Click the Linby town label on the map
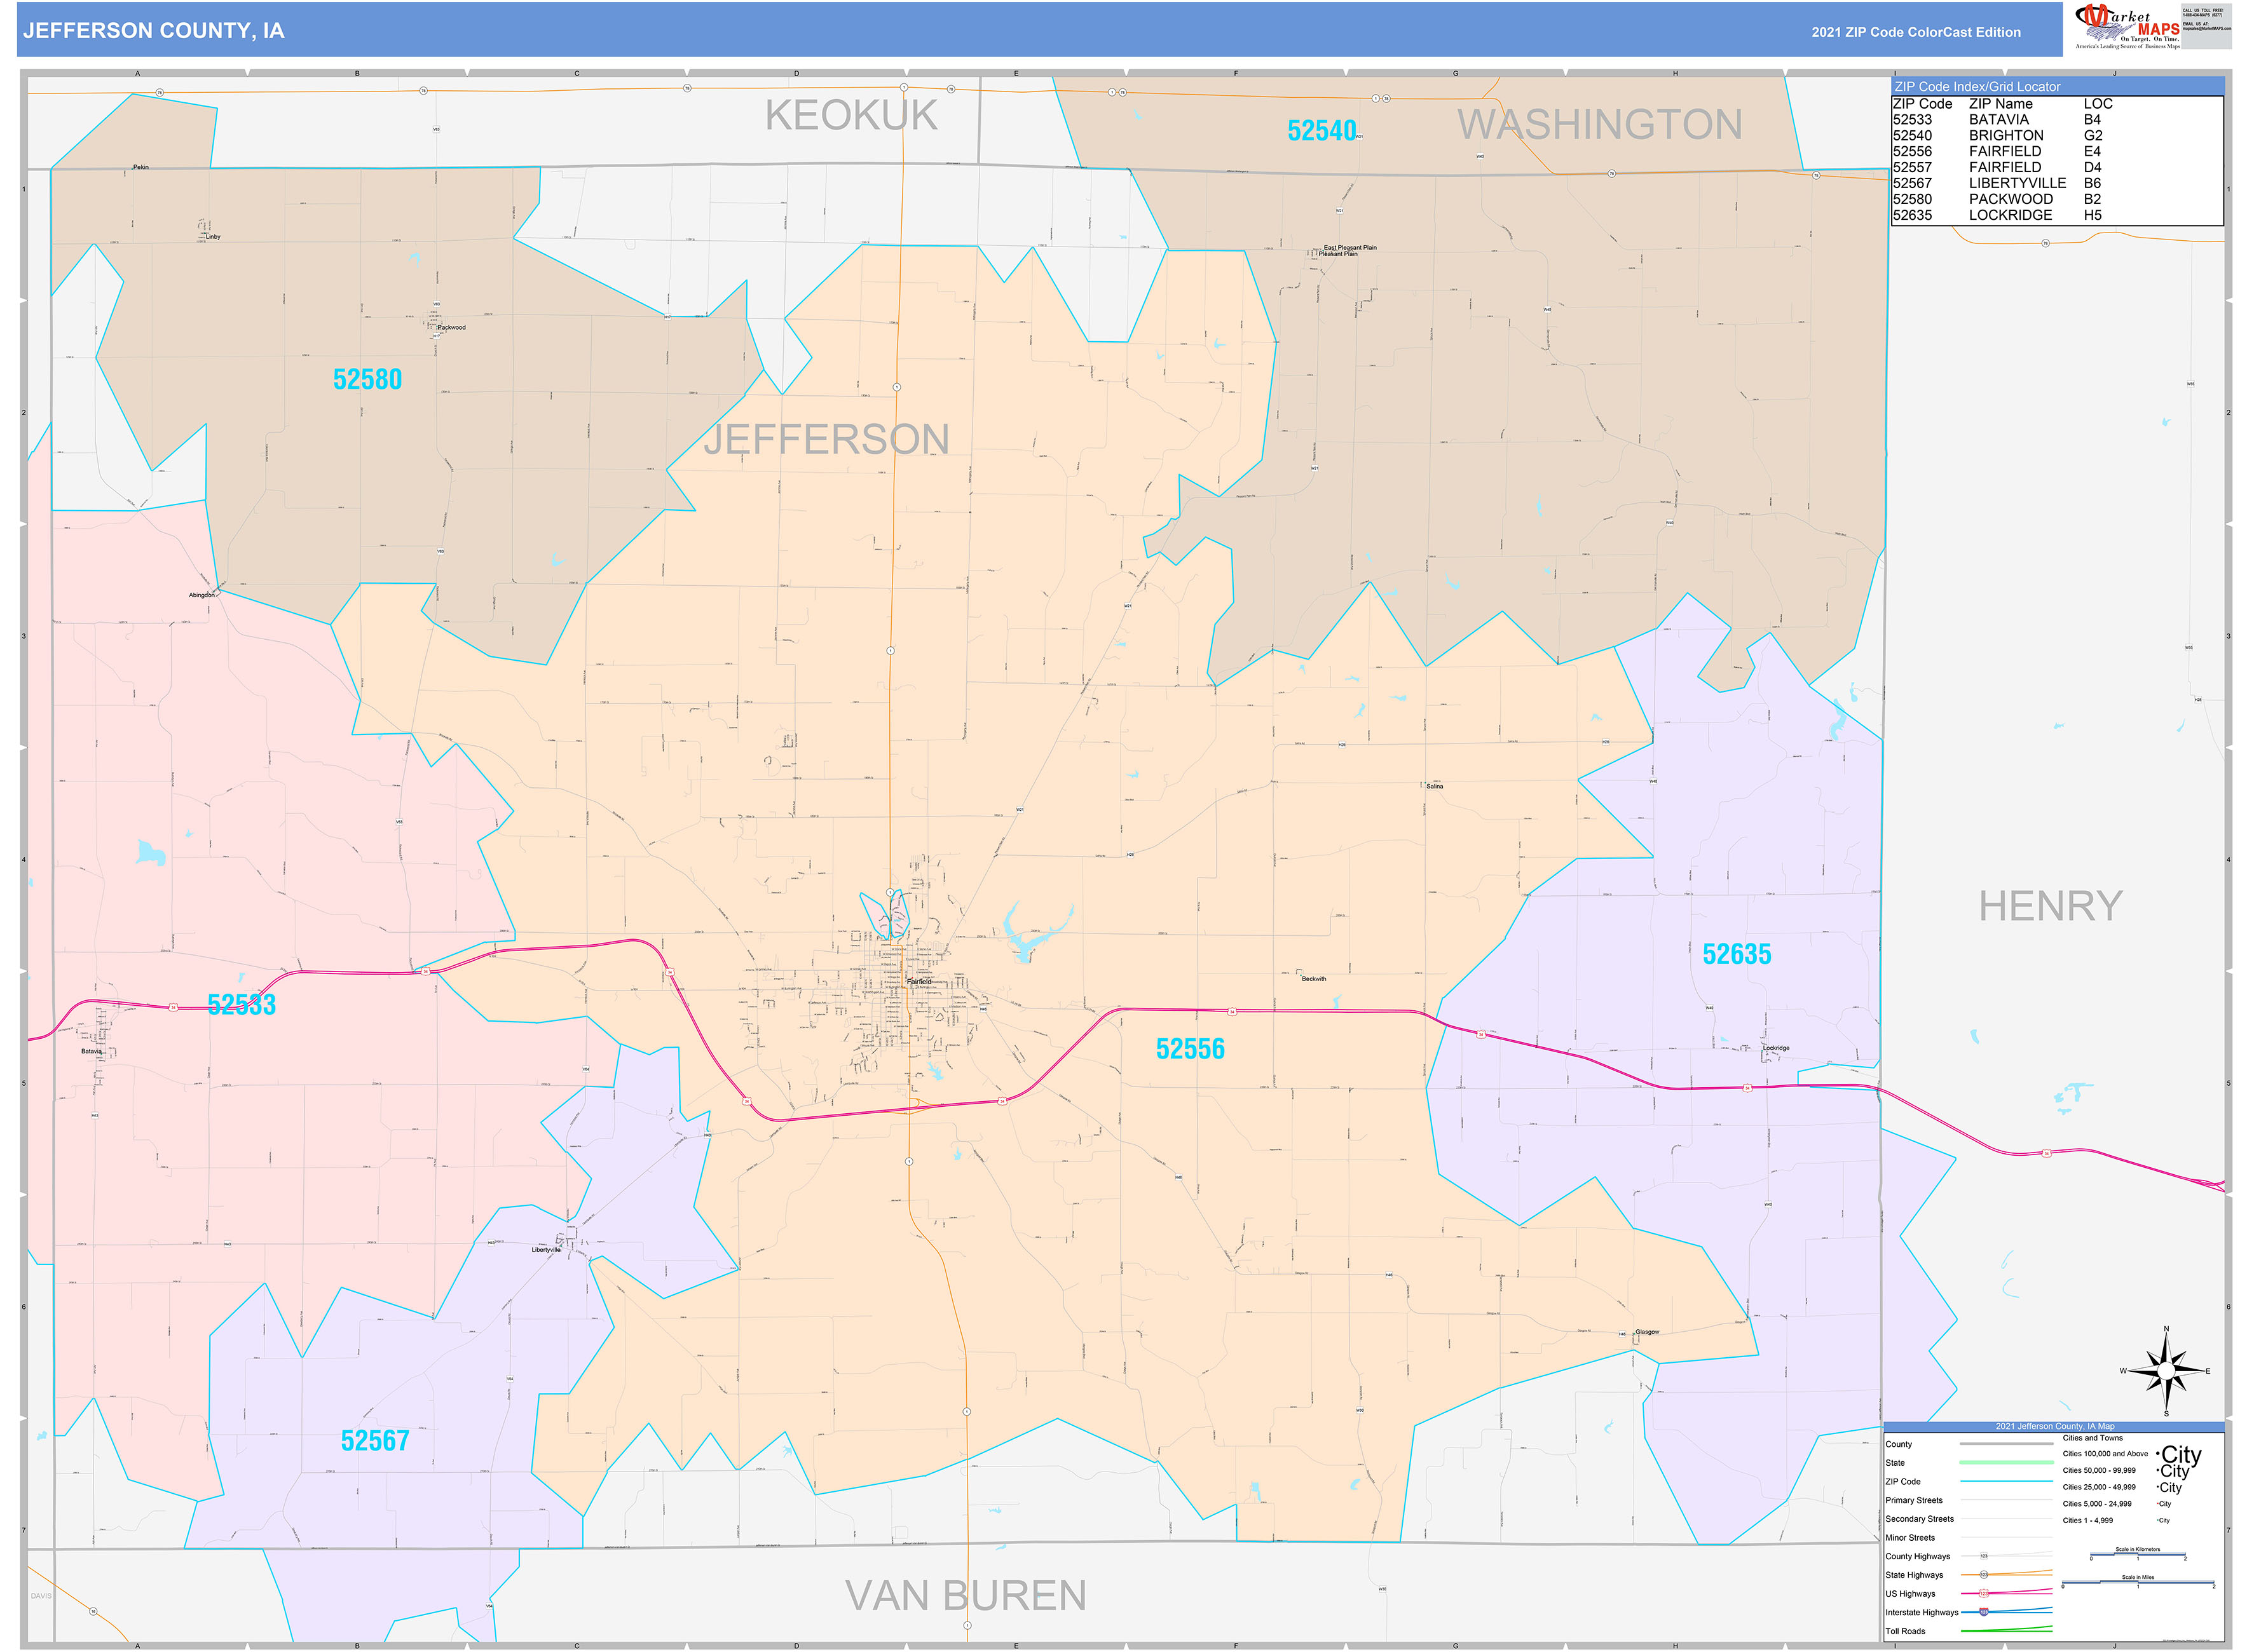 click(212, 237)
